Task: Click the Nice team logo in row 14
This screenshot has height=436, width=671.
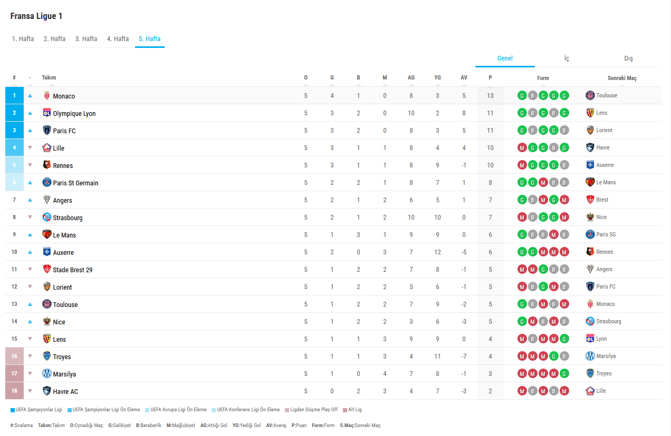Action: pos(47,322)
